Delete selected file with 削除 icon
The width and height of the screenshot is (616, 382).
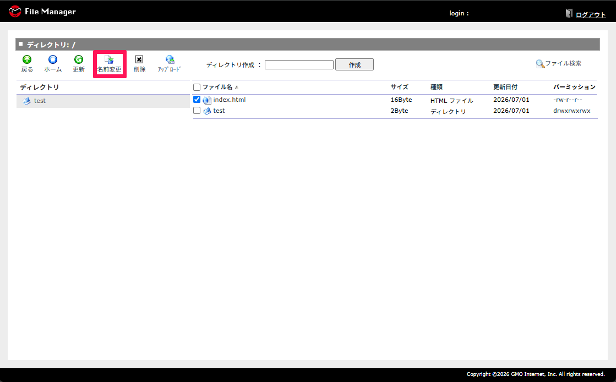point(139,59)
